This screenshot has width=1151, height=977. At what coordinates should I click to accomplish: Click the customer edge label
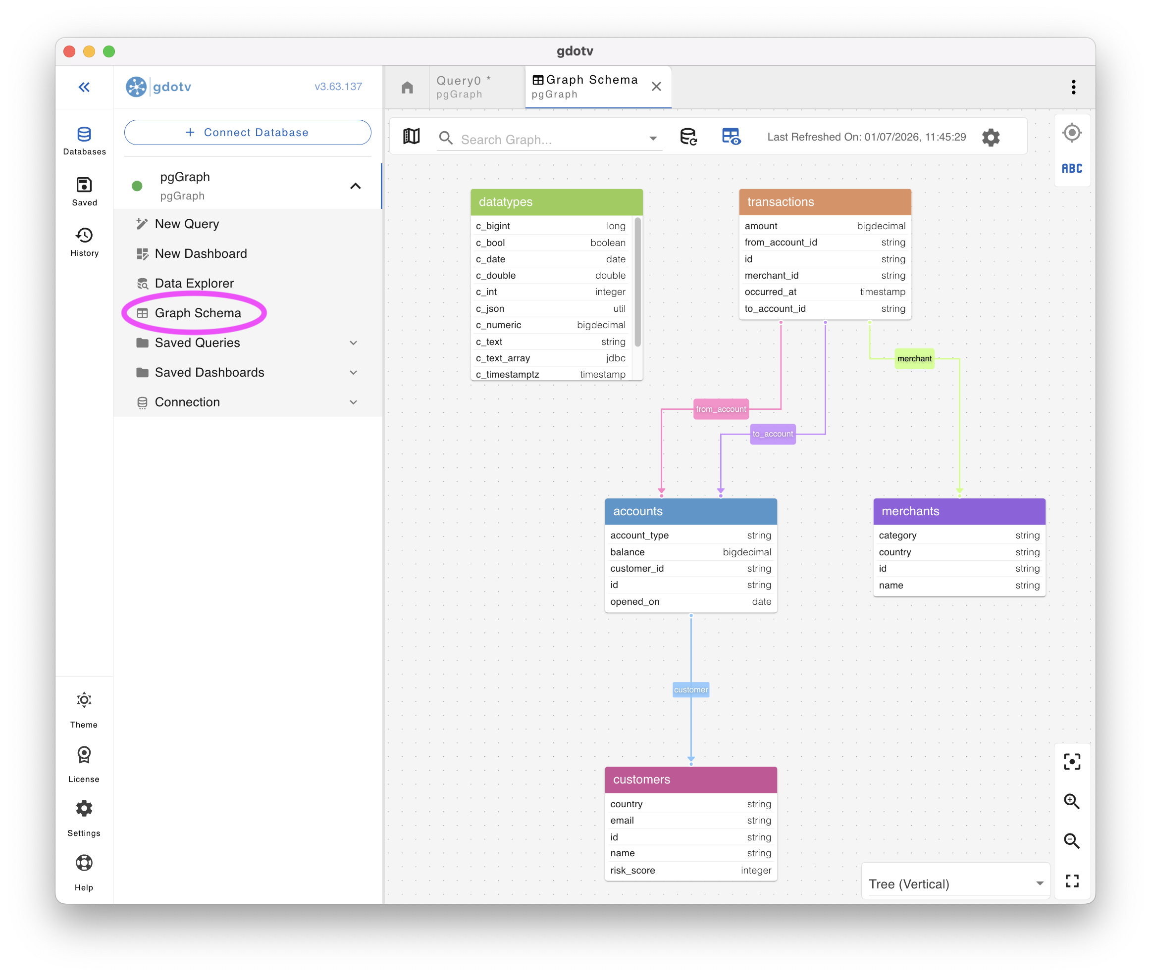click(x=690, y=689)
